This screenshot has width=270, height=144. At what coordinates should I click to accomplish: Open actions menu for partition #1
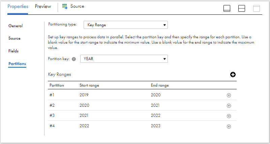(x=229, y=95)
